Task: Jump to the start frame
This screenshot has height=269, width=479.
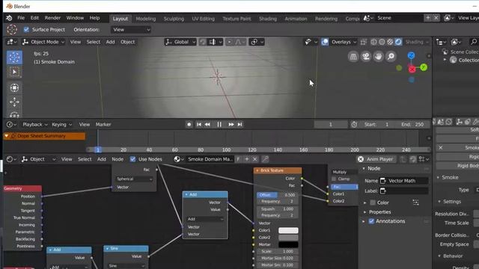Action: click(199, 125)
